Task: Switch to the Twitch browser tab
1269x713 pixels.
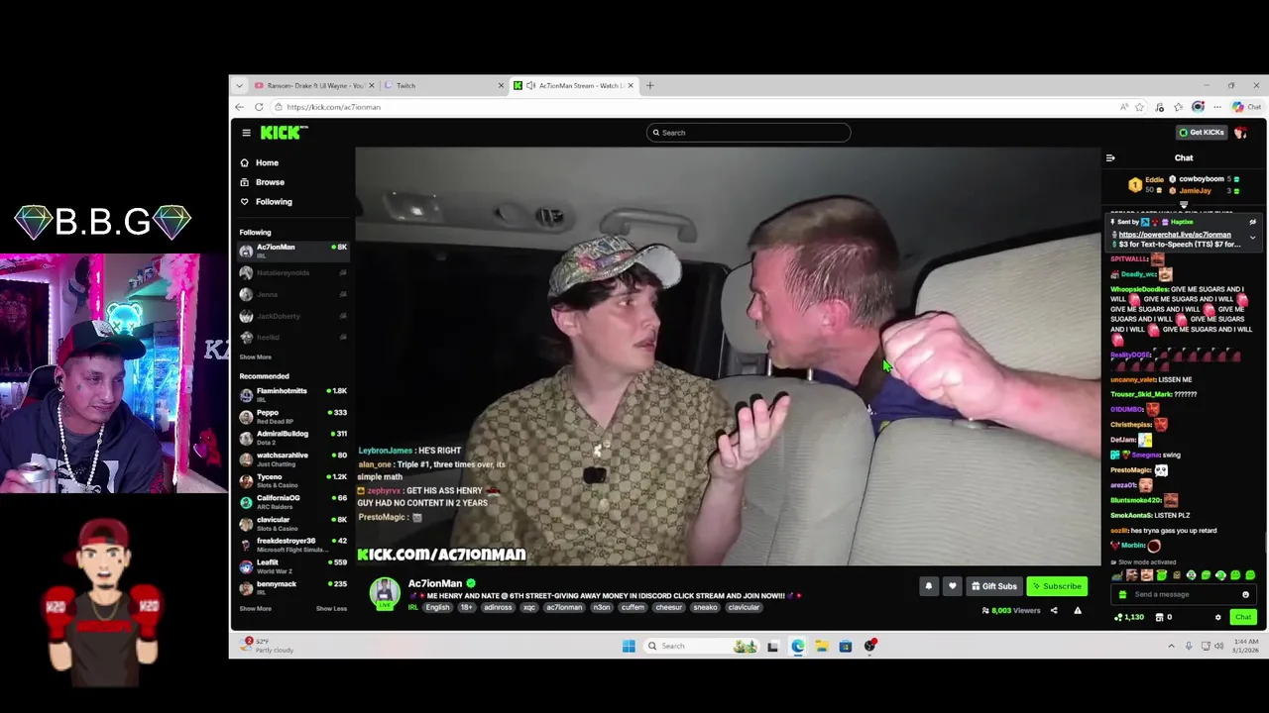Action: 441,86
